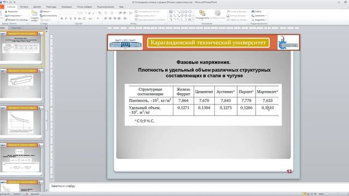
Task: Toggle strikethrough formatting
Action: (x=80, y=19)
